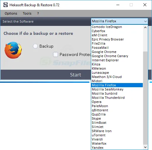Select Waterfox in the list
Image resolution: width=152 pixels, height=150 pixels.
pos(117,143)
